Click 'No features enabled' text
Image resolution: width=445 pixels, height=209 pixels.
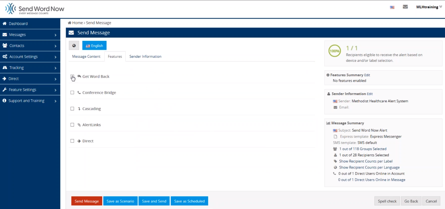(350, 81)
